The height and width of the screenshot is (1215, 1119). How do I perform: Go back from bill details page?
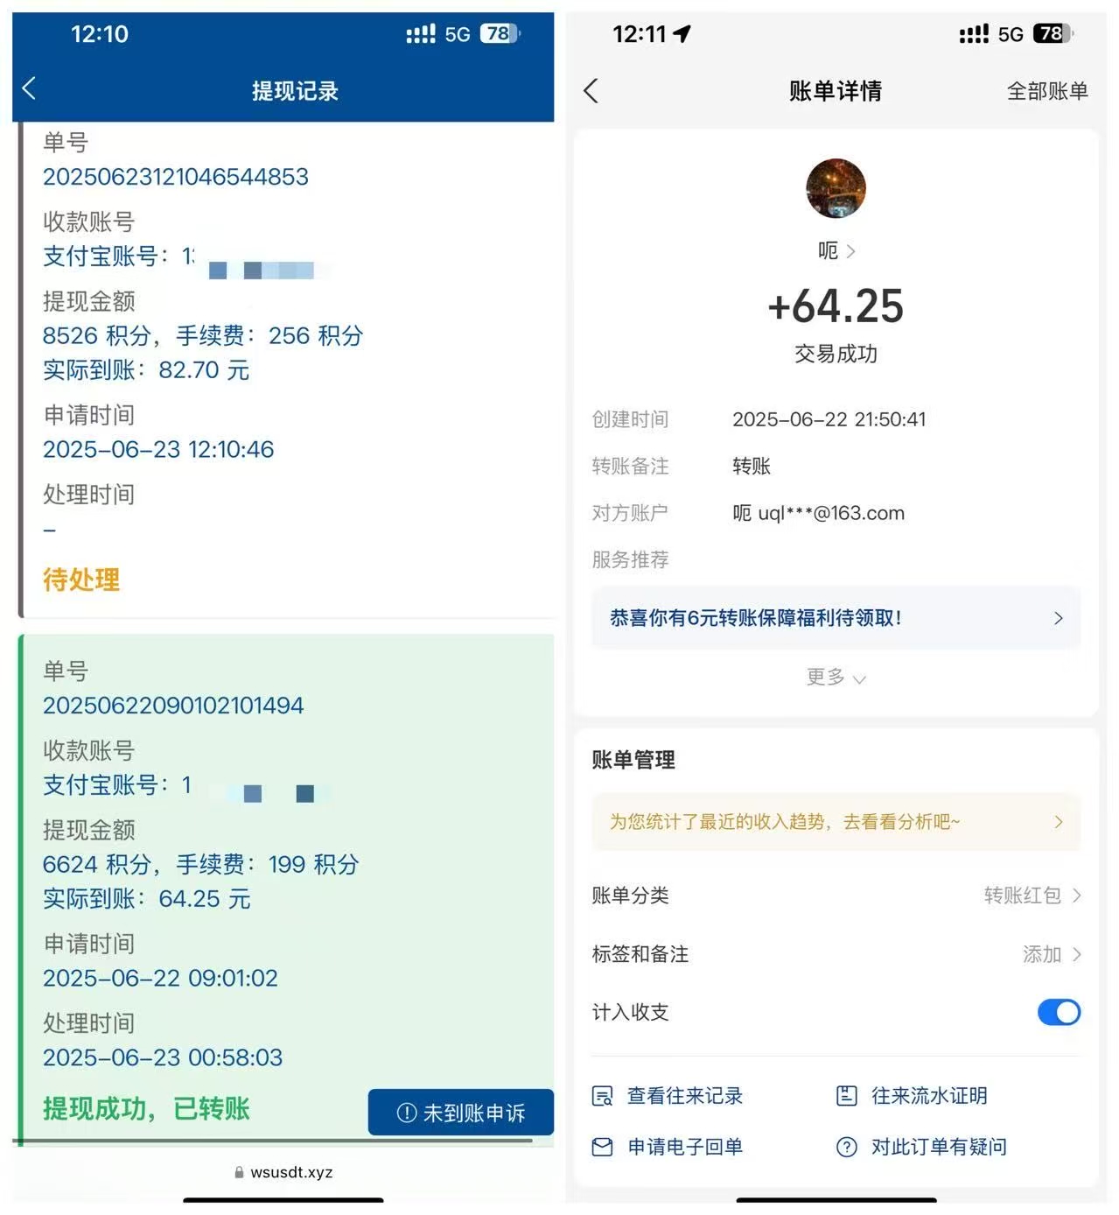pos(591,90)
